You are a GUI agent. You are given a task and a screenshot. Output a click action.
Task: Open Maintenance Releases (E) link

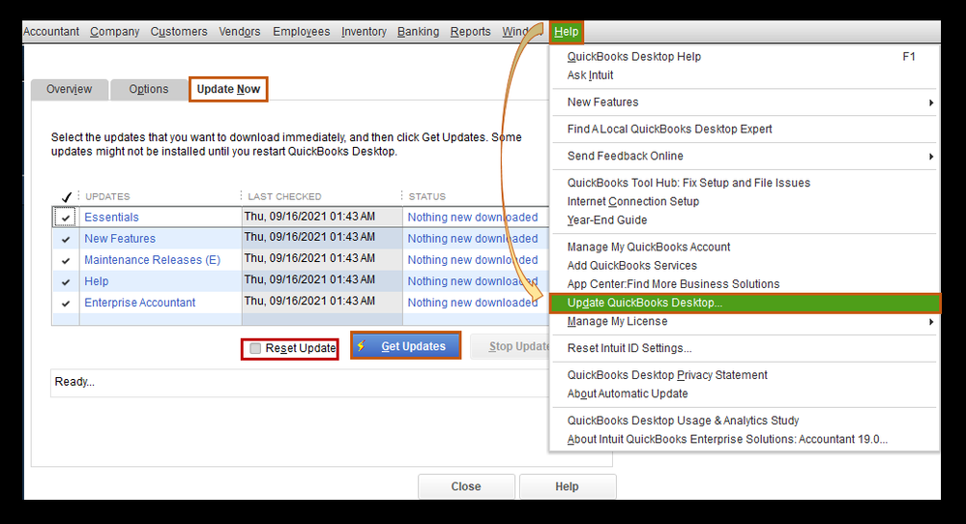click(152, 260)
